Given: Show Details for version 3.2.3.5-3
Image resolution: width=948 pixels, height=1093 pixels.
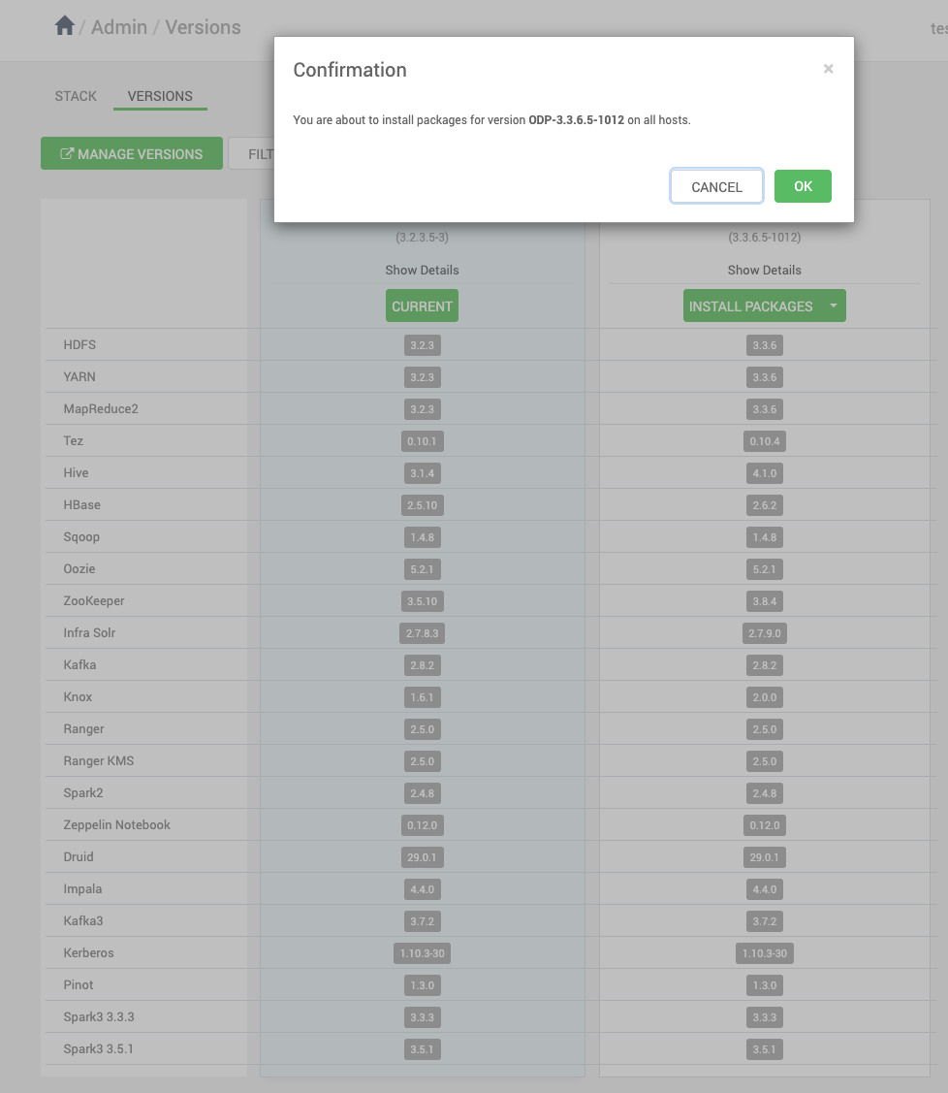Looking at the screenshot, I should [422, 270].
